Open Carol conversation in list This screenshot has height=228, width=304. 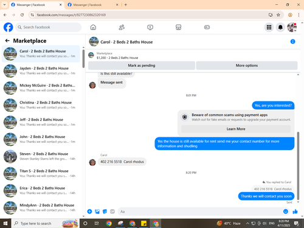coord(41,54)
